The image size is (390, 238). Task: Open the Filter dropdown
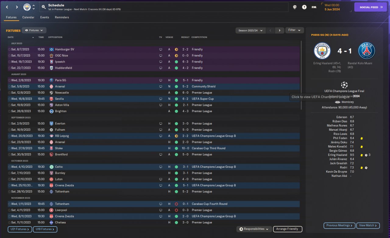(295, 30)
